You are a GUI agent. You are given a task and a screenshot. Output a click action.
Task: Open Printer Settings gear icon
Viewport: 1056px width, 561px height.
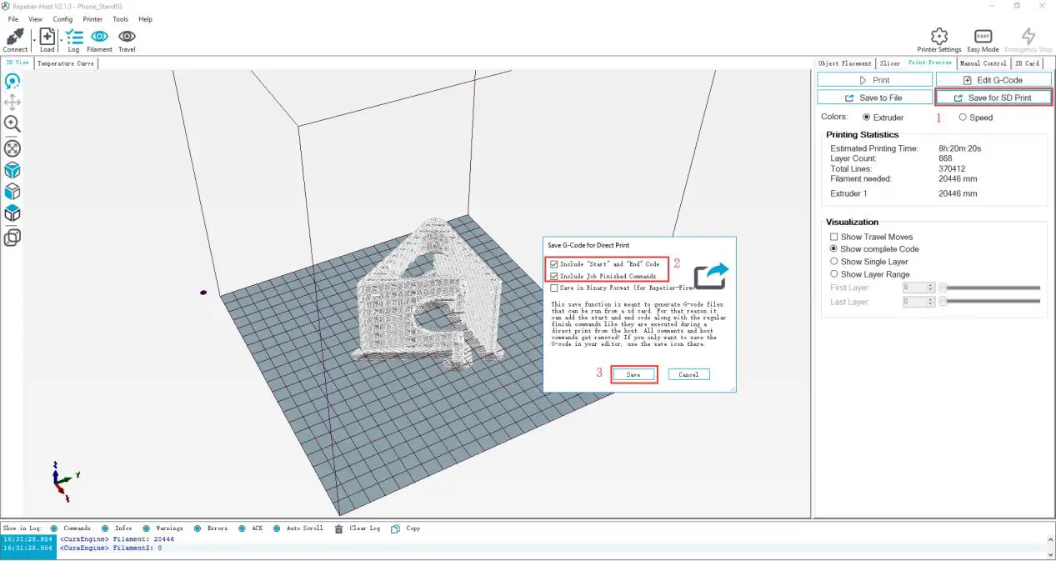(938, 37)
